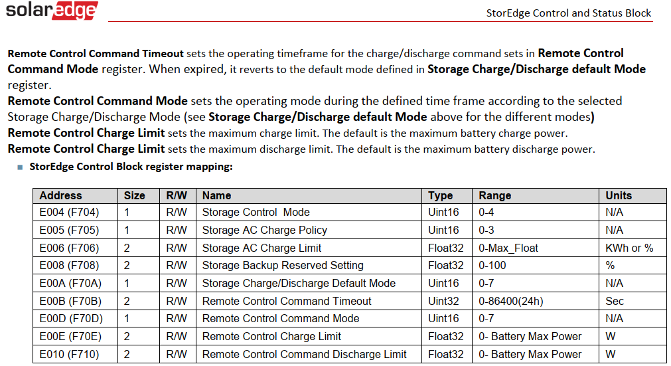Click the square bullet before StorEdge Control Block
The width and height of the screenshot is (671, 366).
tap(20, 167)
